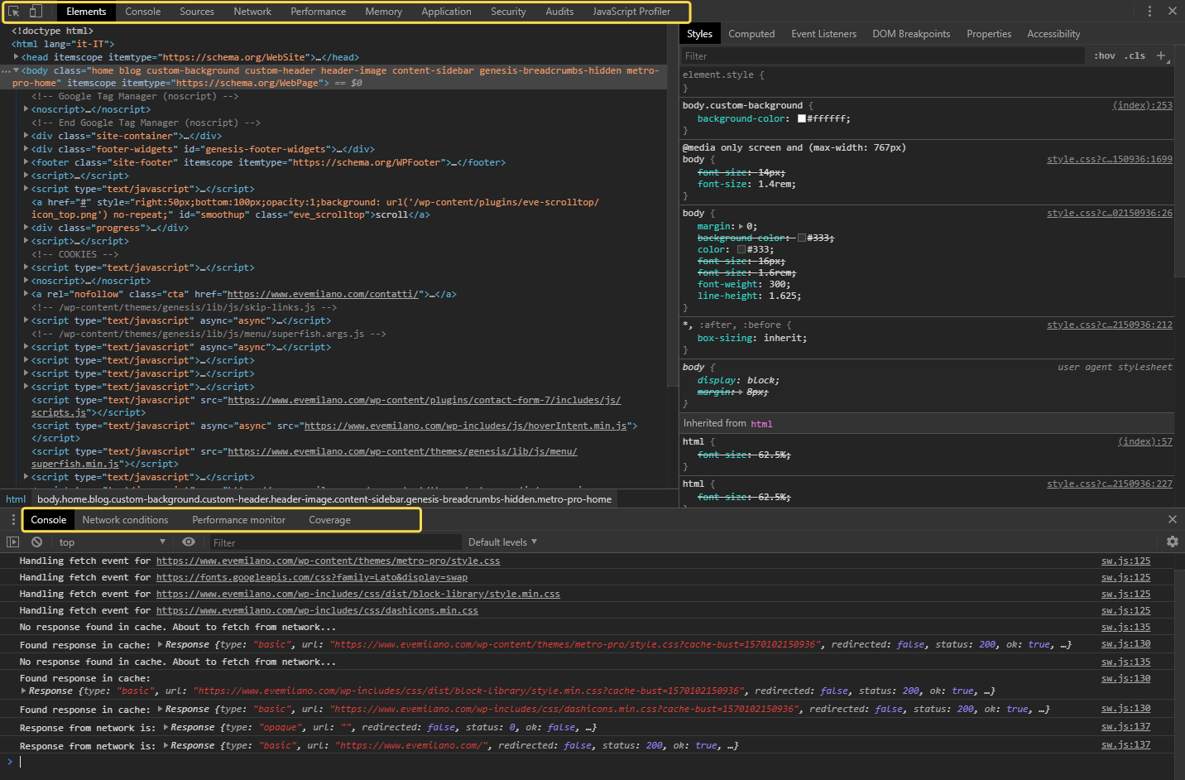Image resolution: width=1185 pixels, height=780 pixels.
Task: Open the Memory tab
Action: [x=384, y=12]
